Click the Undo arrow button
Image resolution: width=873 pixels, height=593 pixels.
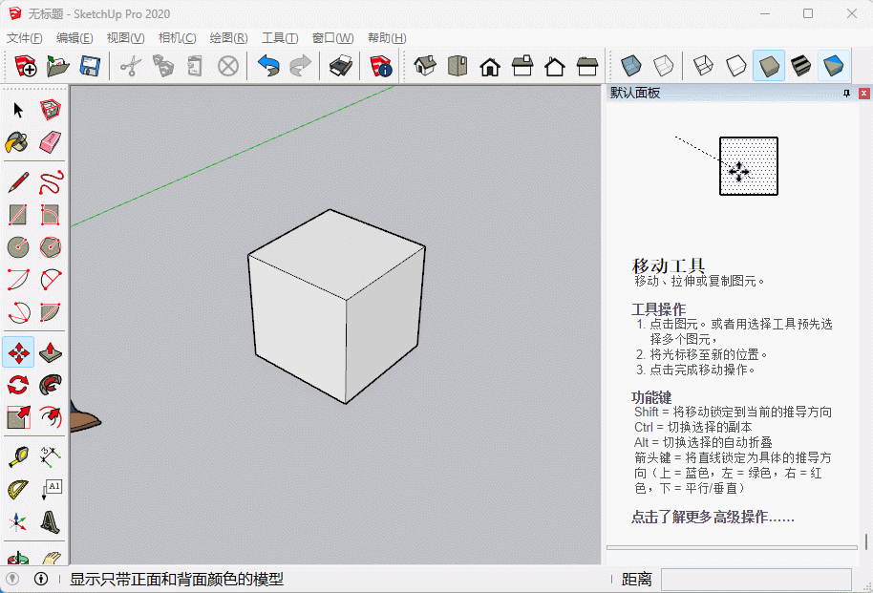point(269,66)
